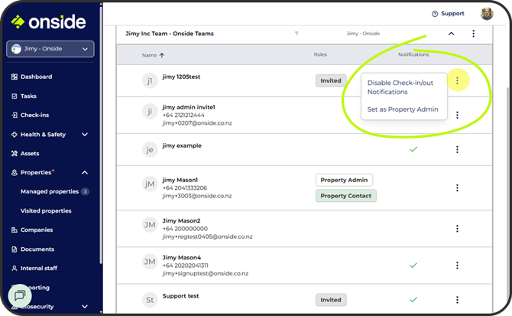
Task: Open the Jimy - Onside account dropdown
Action: (50, 50)
